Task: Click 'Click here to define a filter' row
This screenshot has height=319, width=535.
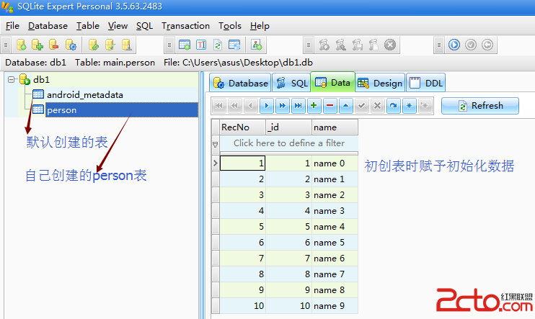Action: (288, 143)
